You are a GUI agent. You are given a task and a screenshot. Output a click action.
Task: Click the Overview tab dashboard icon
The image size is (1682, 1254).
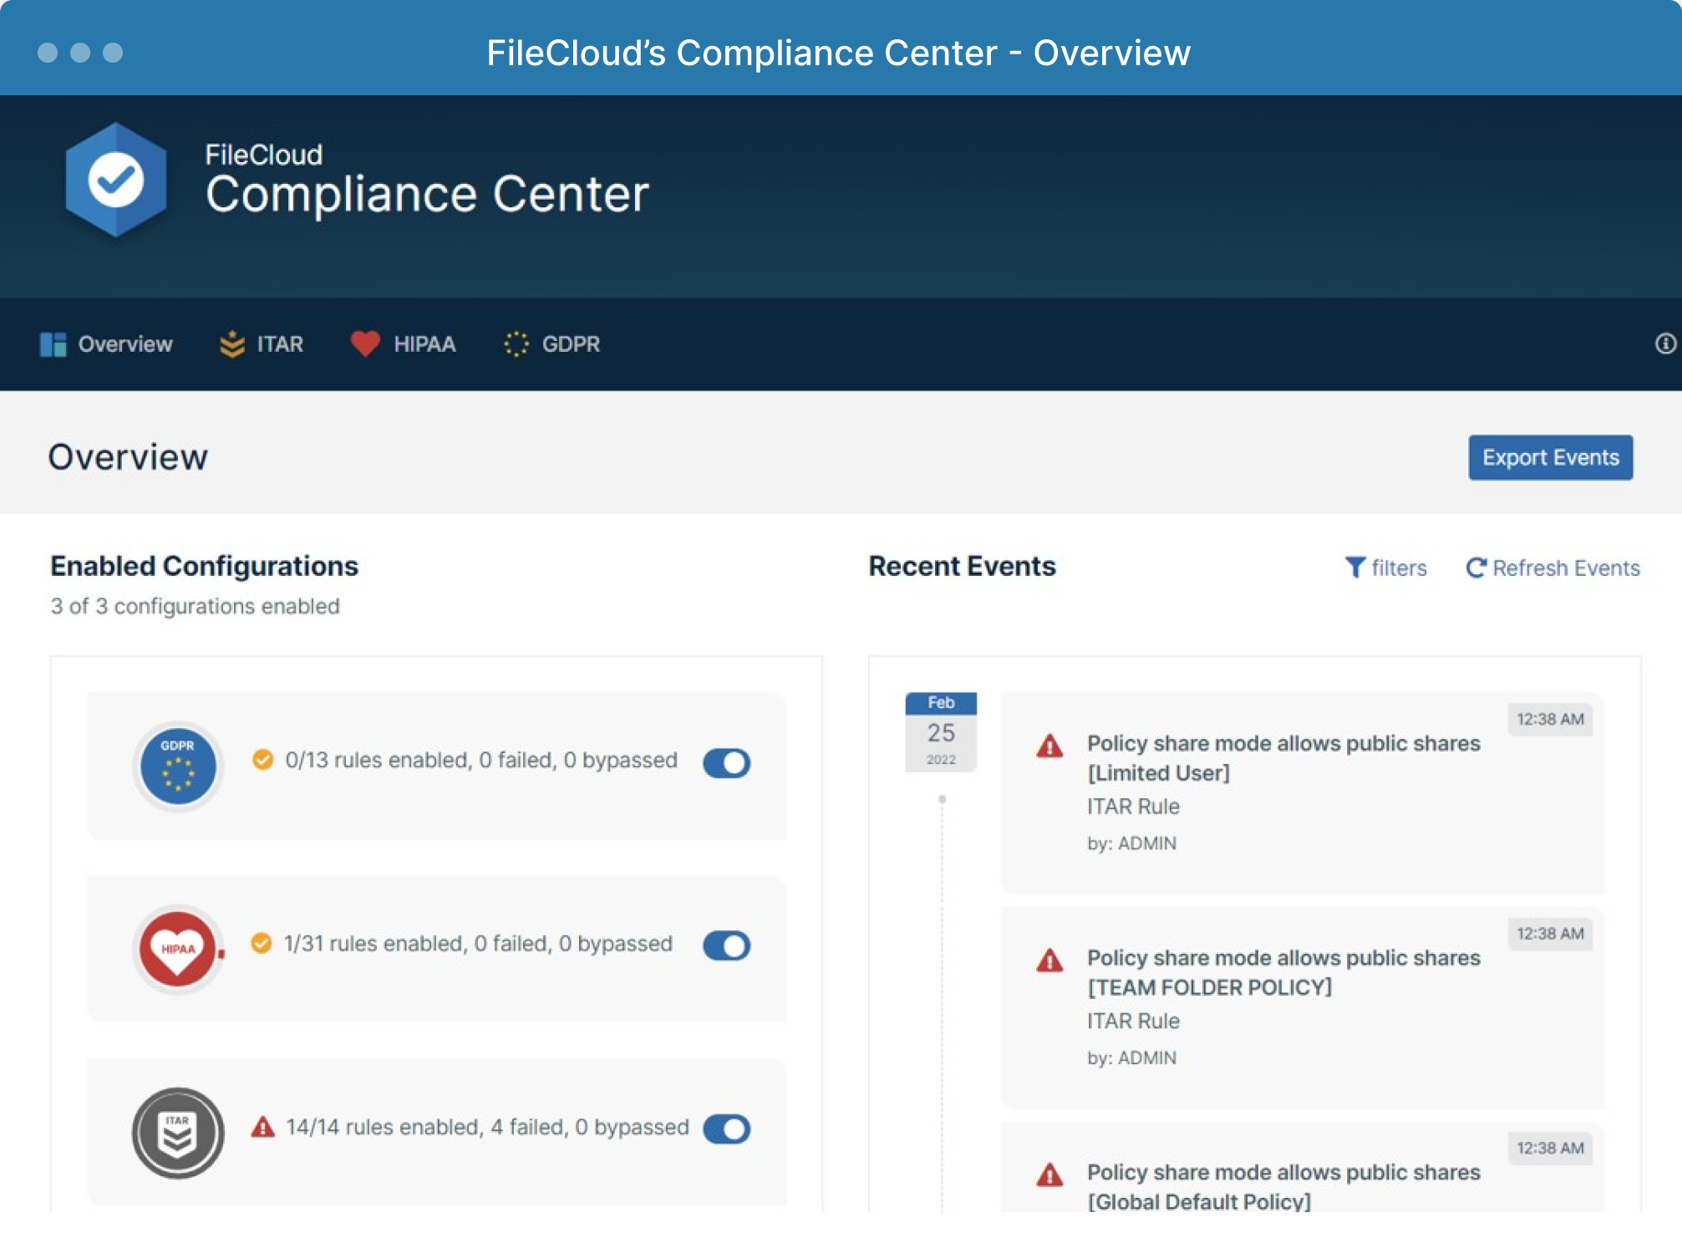[x=53, y=344]
